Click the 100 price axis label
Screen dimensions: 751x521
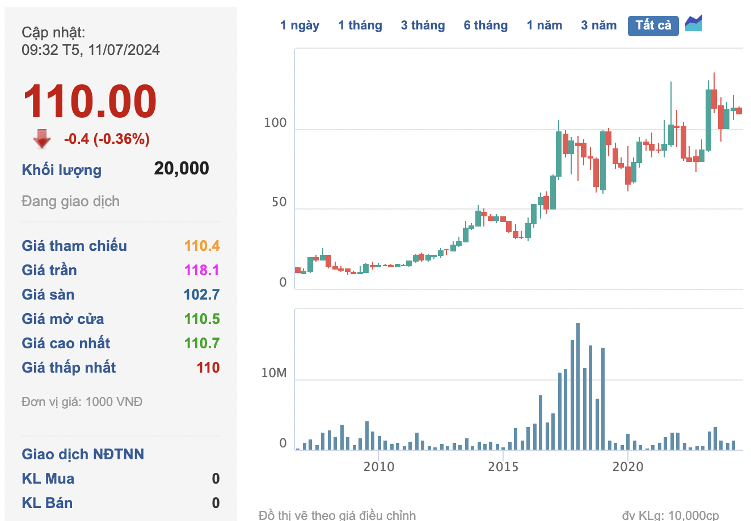(x=276, y=123)
